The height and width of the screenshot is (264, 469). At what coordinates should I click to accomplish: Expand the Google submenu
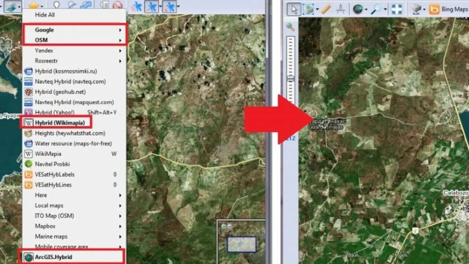click(75, 30)
